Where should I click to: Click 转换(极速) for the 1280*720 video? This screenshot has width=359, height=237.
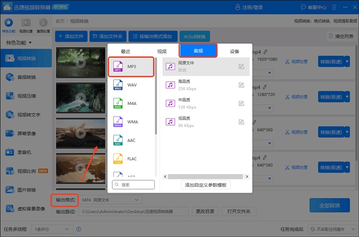coord(331,97)
